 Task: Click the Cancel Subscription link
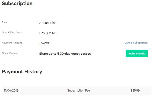(x=136, y=43)
